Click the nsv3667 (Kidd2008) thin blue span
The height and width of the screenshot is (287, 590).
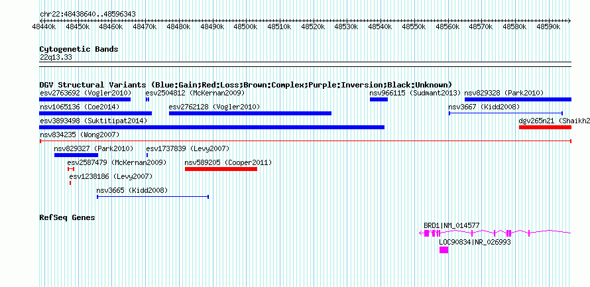point(505,113)
